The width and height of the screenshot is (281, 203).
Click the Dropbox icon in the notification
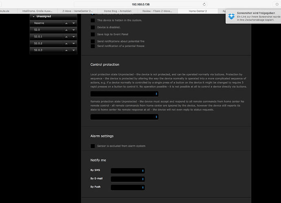tap(231, 16)
